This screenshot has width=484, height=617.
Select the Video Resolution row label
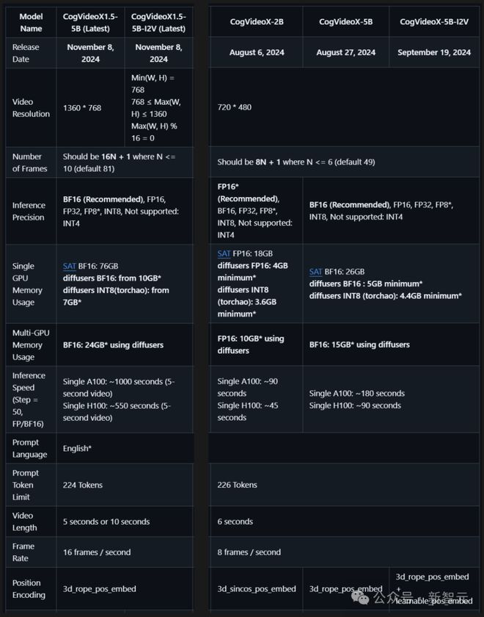31,108
